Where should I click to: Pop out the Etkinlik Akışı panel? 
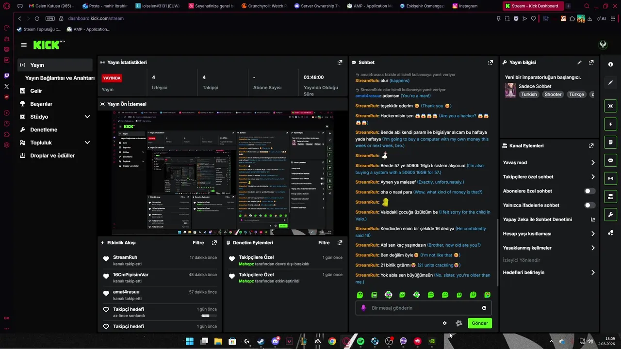coord(214,243)
